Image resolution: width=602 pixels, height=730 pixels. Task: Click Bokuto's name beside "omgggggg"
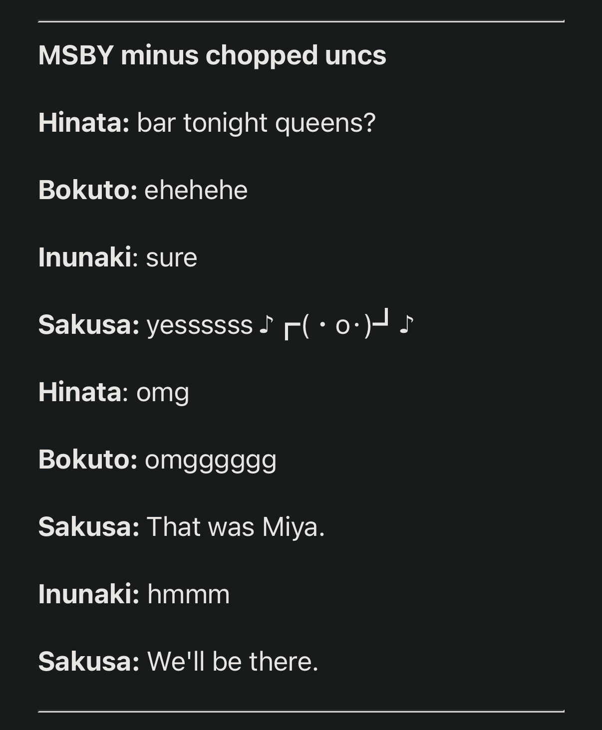pyautogui.click(x=87, y=460)
